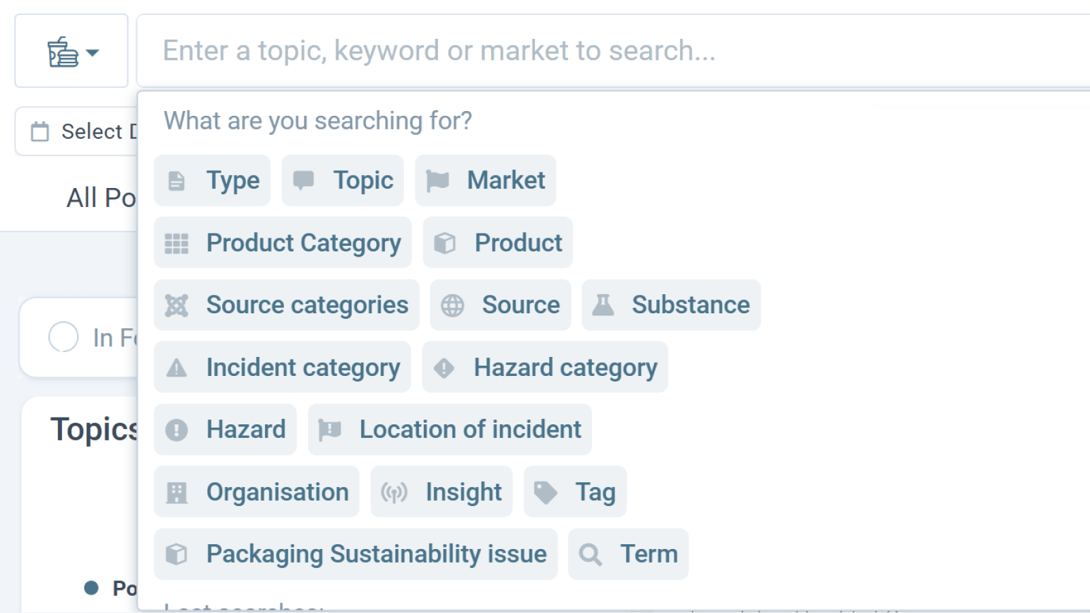Select the Topic speech bubble icon
This screenshot has height=613, width=1090.
pos(303,180)
